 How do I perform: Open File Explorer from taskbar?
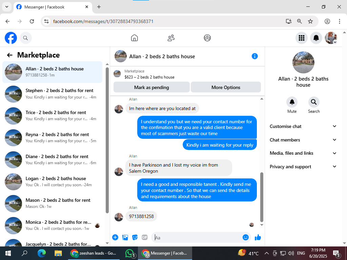[58, 253]
